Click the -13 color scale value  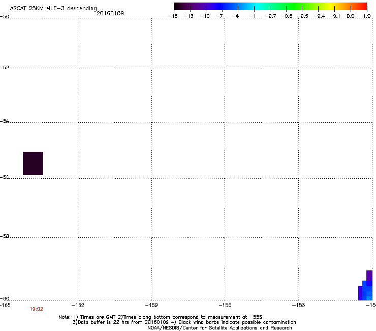click(x=189, y=16)
